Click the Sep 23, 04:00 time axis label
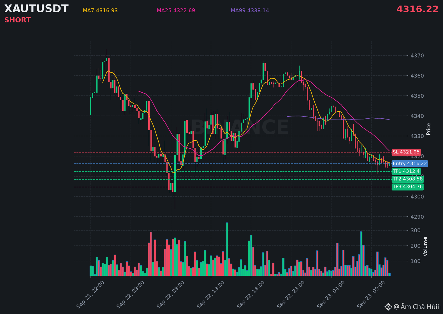443x314 pixels. pos(331,294)
